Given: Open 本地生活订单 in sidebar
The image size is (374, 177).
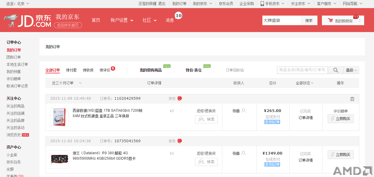Looking at the screenshot, I should 17,64.
